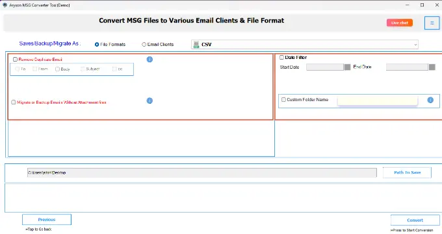This screenshot has width=442, height=234.
Task: Open the hamburger menu button
Action: [432, 23]
